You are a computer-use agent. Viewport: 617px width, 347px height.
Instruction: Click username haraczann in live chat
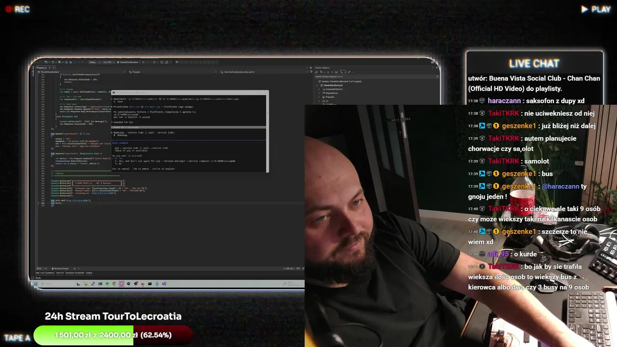tap(504, 101)
